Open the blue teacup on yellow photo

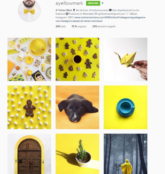[x=126, y=107]
